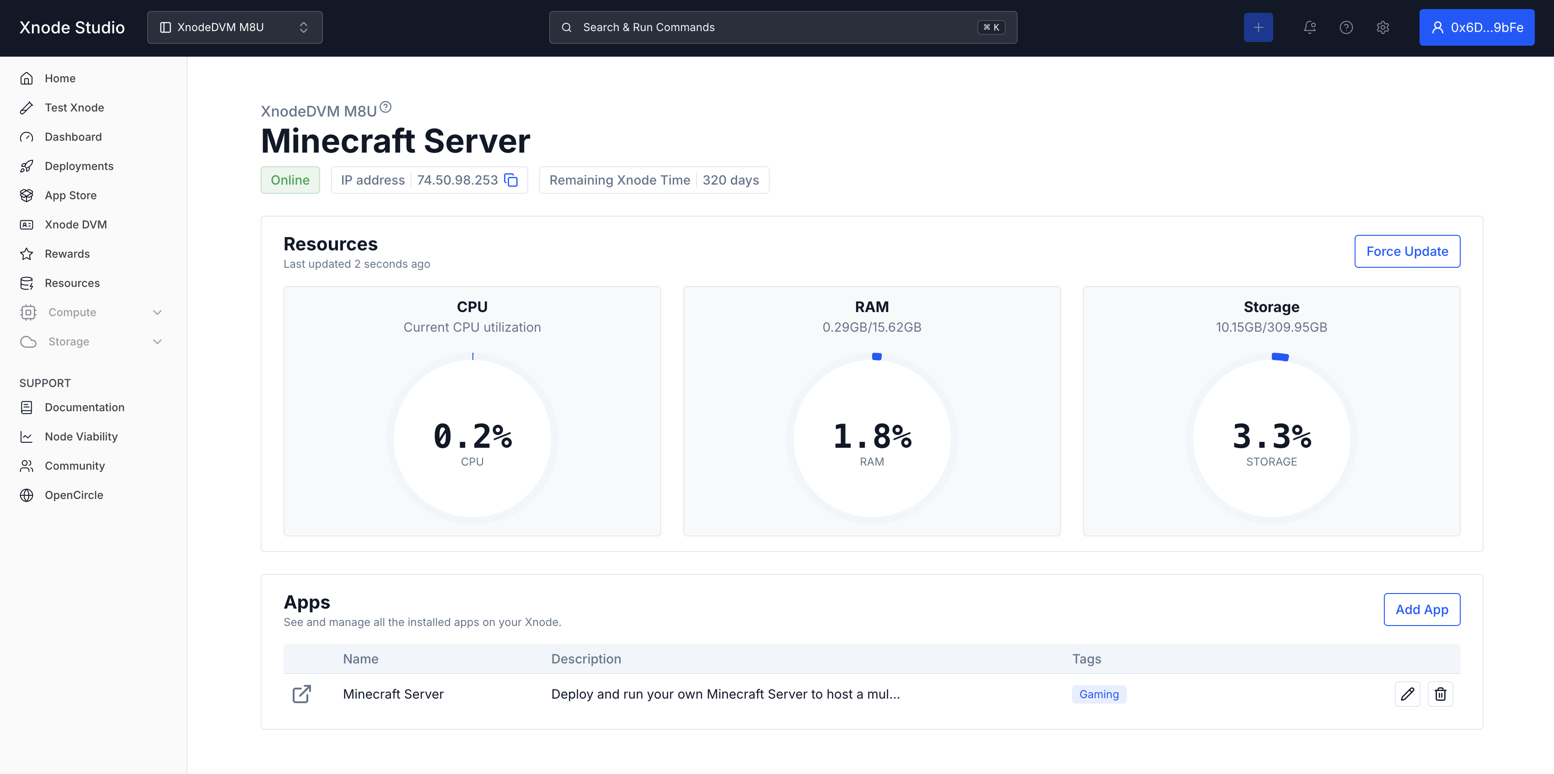Open the help question mark icon in header
The width and height of the screenshot is (1554, 774).
tap(1346, 27)
